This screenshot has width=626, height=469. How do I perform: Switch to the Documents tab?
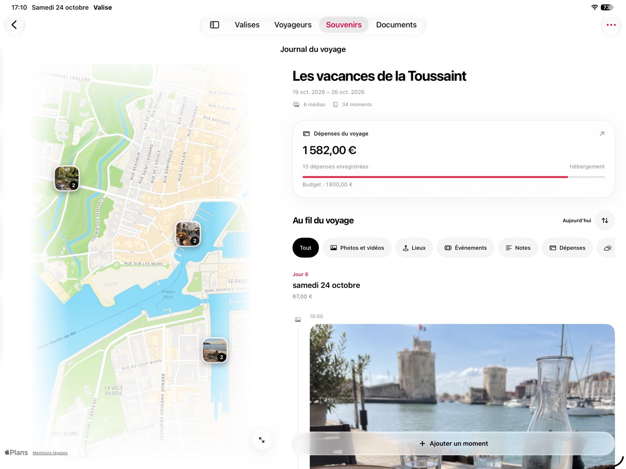[x=396, y=25]
